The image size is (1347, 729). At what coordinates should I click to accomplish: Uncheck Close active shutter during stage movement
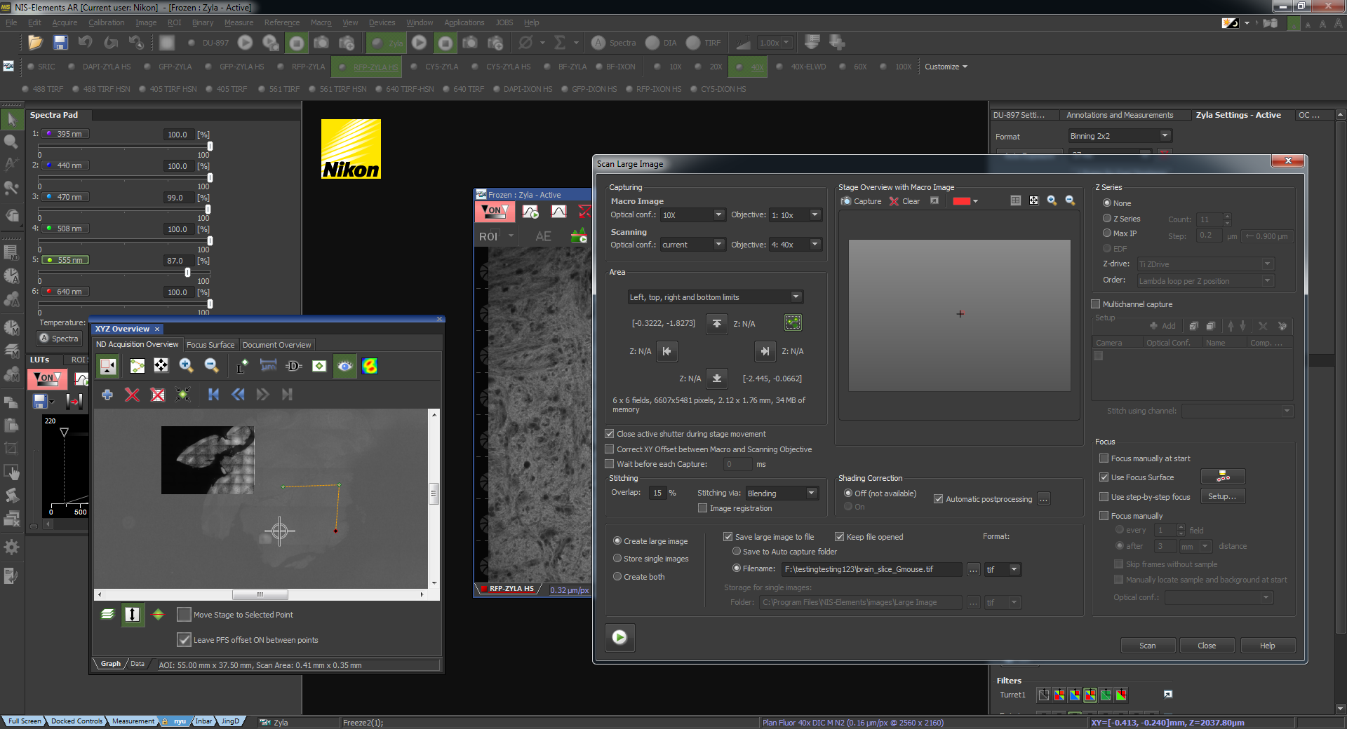(x=610, y=434)
